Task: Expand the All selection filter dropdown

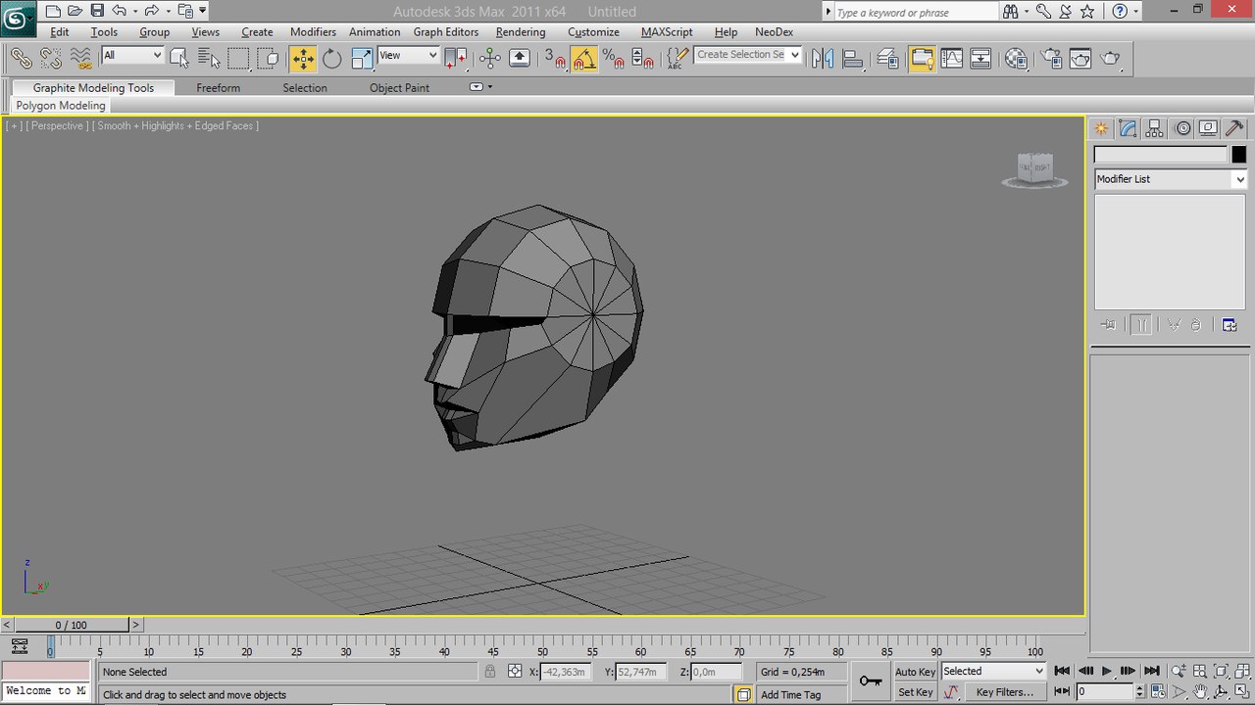Action: pyautogui.click(x=132, y=56)
